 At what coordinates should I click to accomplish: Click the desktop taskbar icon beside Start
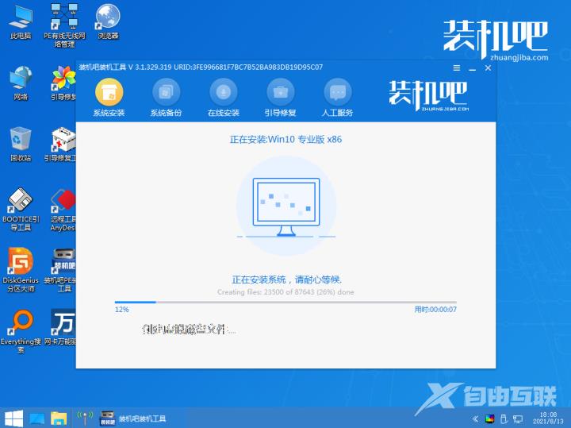click(36, 418)
